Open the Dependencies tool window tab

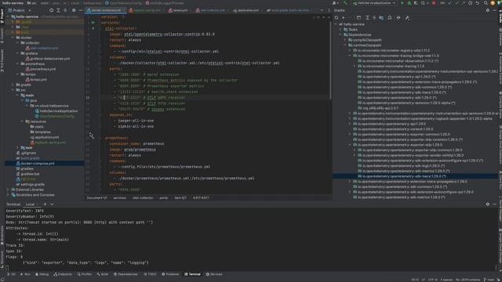coord(125,274)
